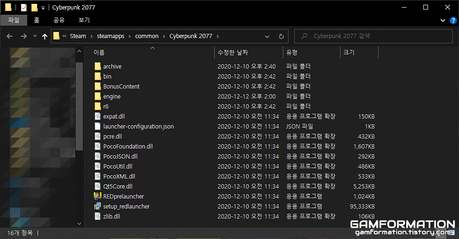The image size is (459, 239).
Task: Click the JSON 파일 type cell
Action: tap(299, 126)
